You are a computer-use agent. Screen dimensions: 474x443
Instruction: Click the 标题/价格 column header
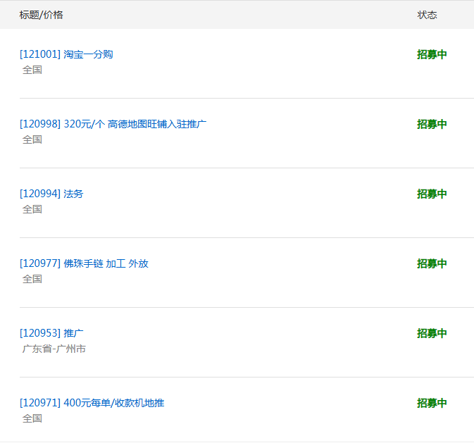pos(41,15)
